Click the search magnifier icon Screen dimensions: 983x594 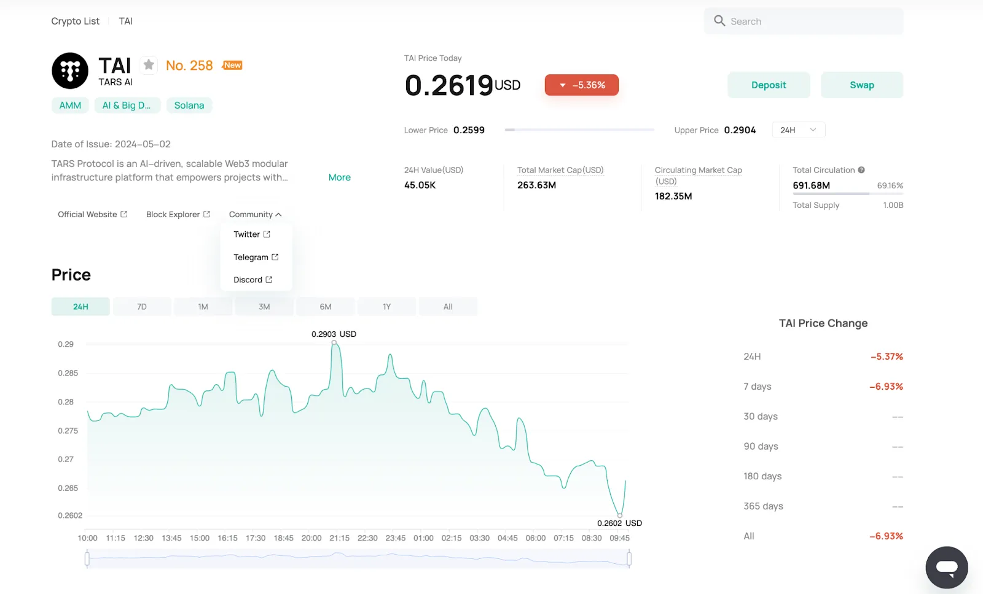click(719, 21)
